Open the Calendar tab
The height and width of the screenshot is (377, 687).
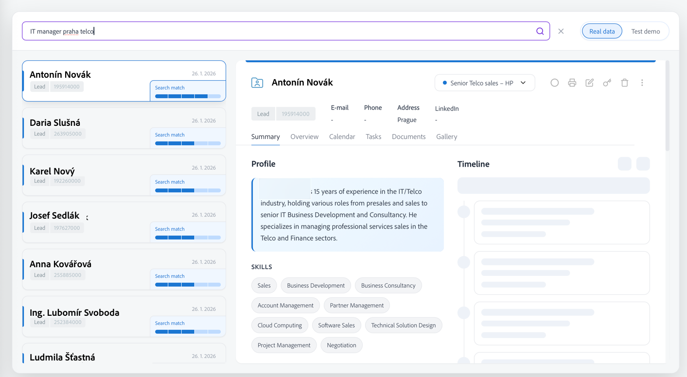[x=342, y=137]
